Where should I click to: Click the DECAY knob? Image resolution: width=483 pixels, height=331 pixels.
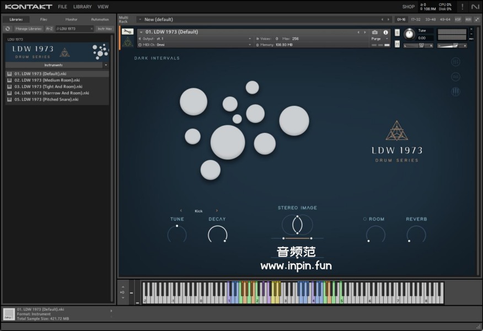[x=217, y=235]
